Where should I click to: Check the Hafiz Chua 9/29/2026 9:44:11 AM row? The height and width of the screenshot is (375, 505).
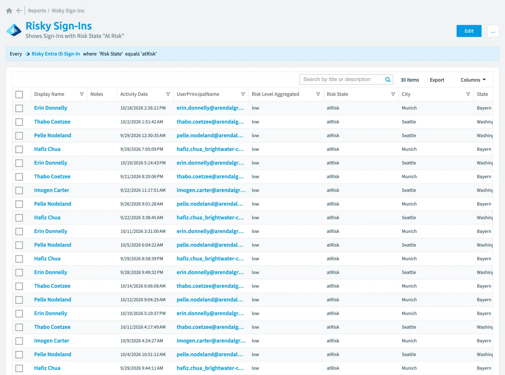point(19,368)
